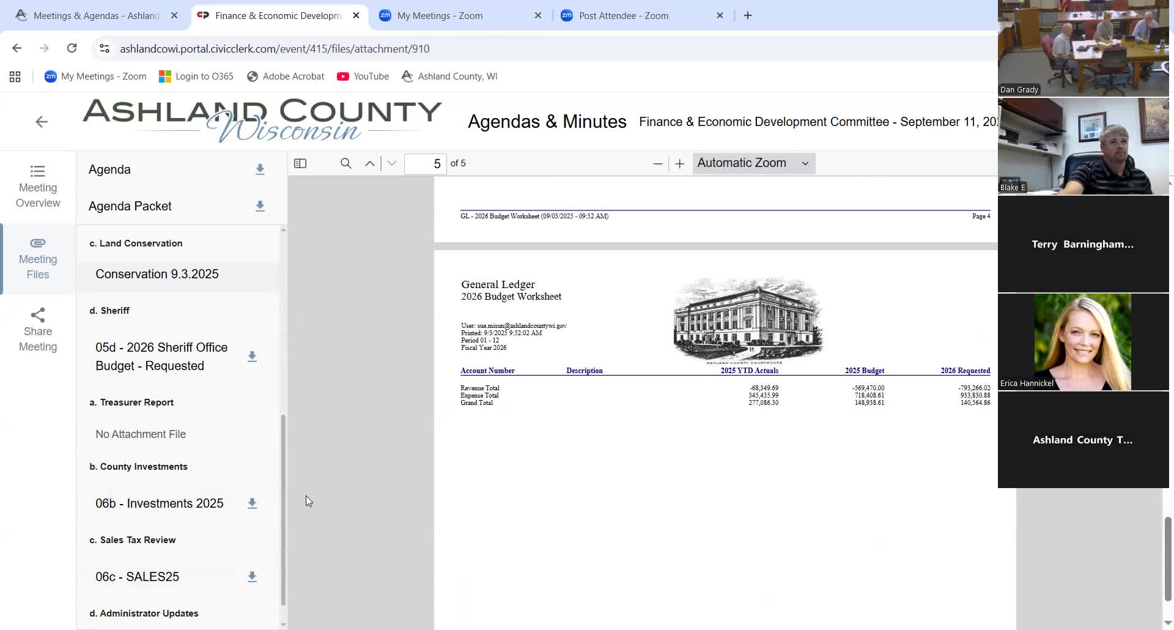Viewport: 1174px width, 630px height.
Task: Open Login to O365 bookmark
Action: [x=196, y=76]
